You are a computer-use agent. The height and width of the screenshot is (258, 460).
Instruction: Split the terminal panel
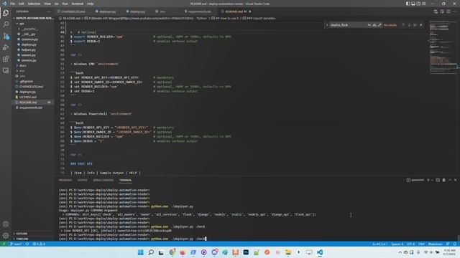438,180
